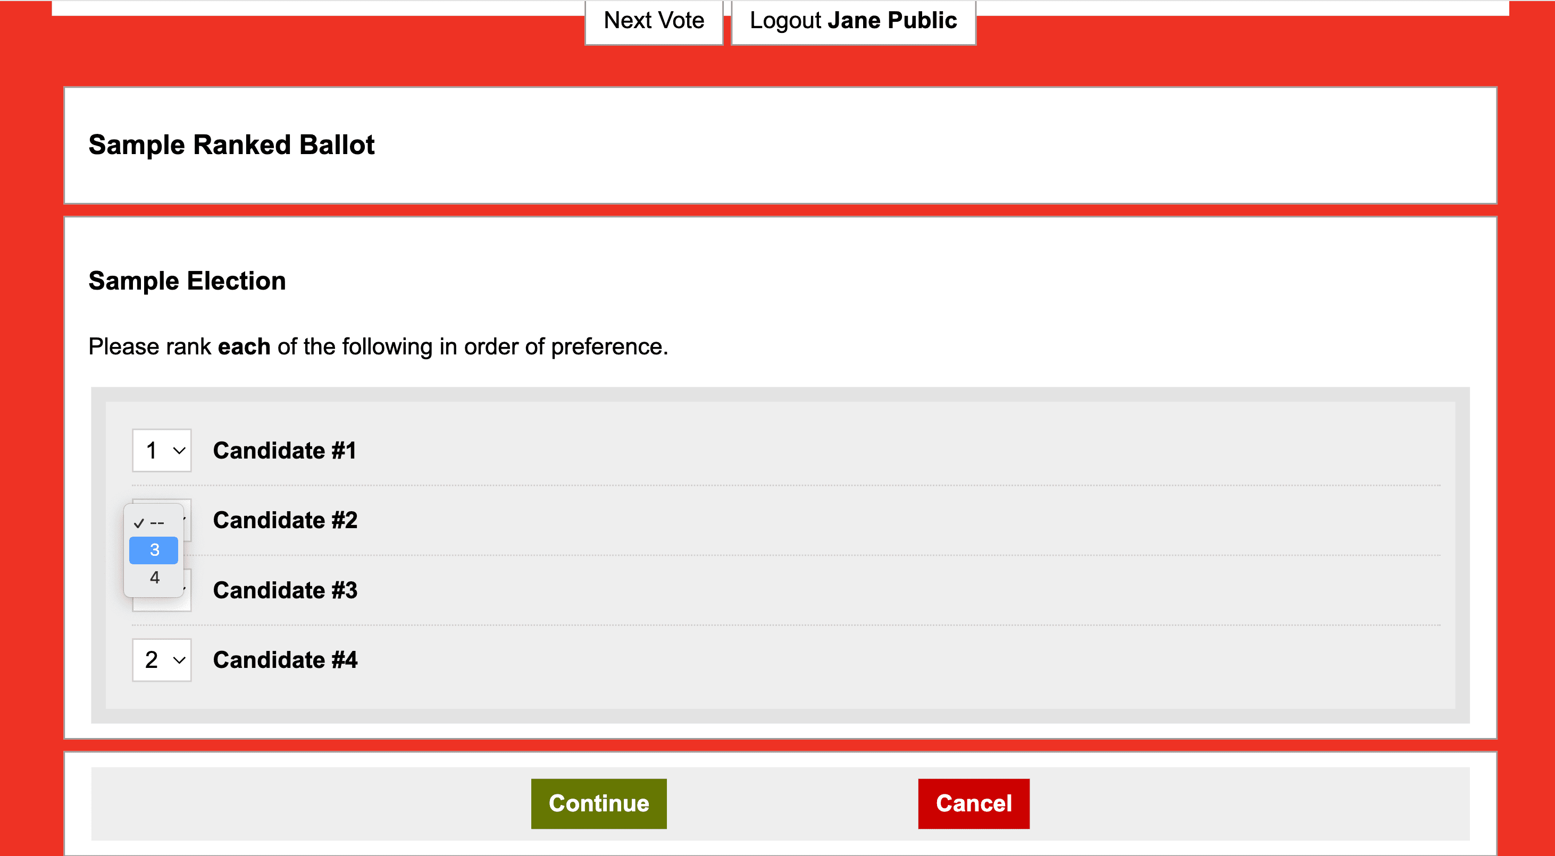The image size is (1555, 856).
Task: Click the chevron arrow beside Candidate #1's rank
Action: pyautogui.click(x=179, y=451)
